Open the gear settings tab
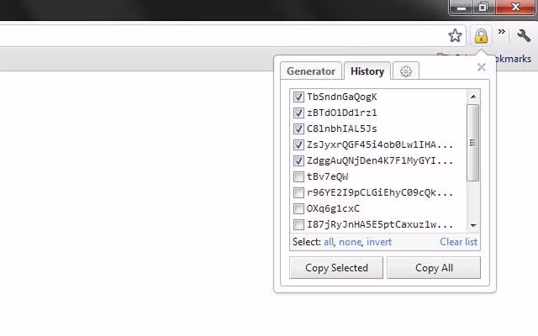This screenshot has height=336, width=538. (x=406, y=71)
